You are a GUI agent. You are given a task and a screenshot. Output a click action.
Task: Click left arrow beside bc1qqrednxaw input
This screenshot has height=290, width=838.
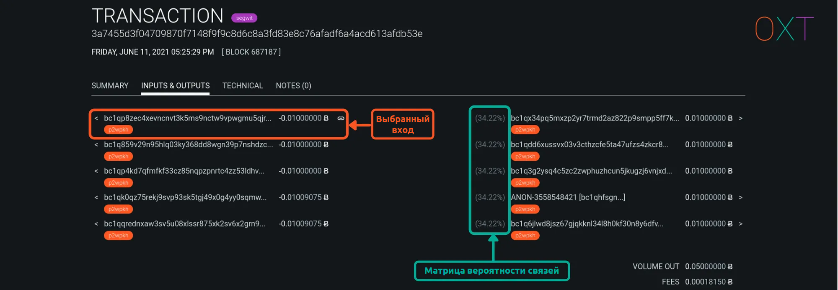click(96, 224)
